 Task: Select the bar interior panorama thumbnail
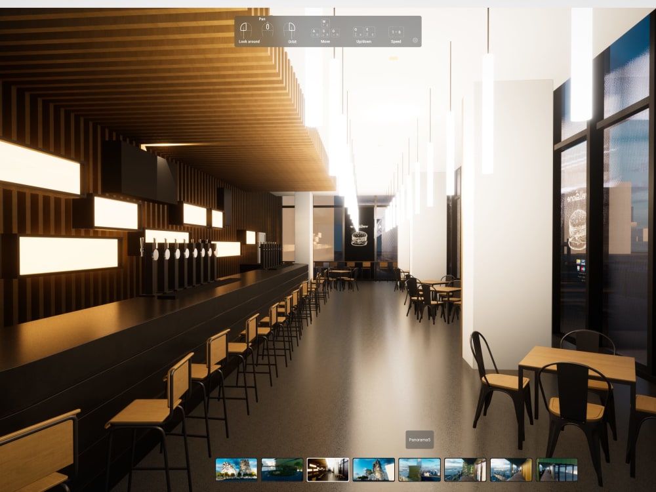(328, 470)
